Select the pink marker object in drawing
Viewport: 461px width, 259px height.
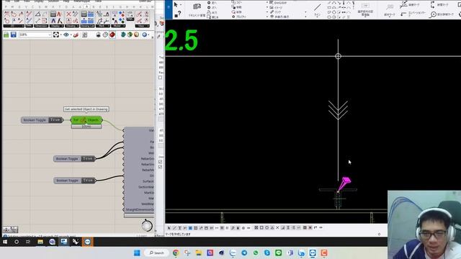pos(344,184)
